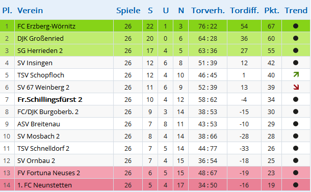This screenshot has height=192, width=311.
Task: Click the SV Ornbau 2 team name
Action: pyautogui.click(x=36, y=161)
